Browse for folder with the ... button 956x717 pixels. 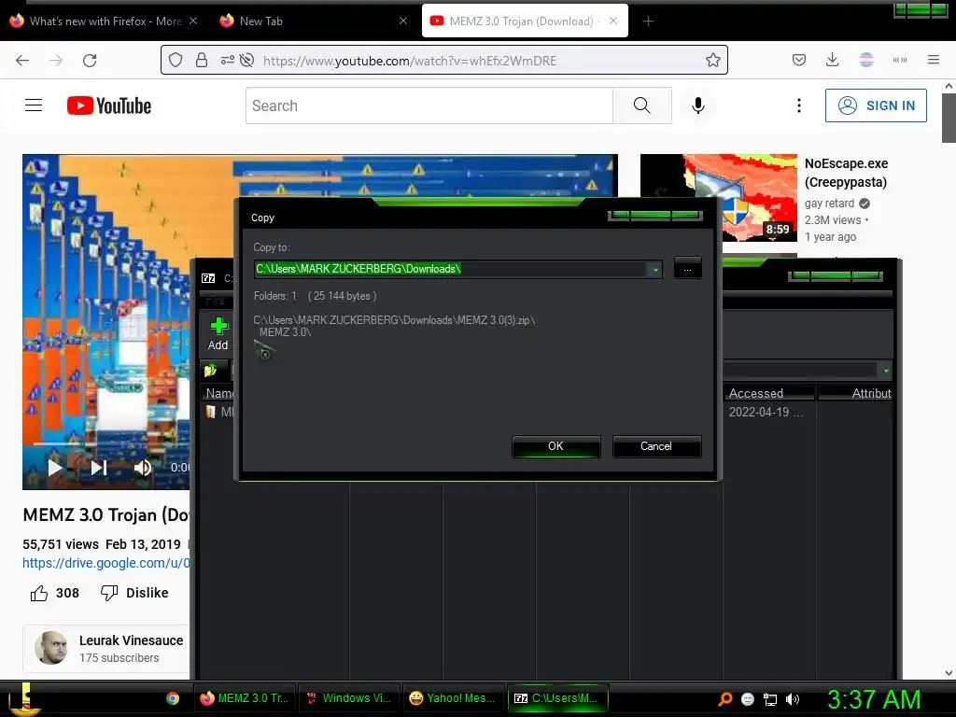687,269
